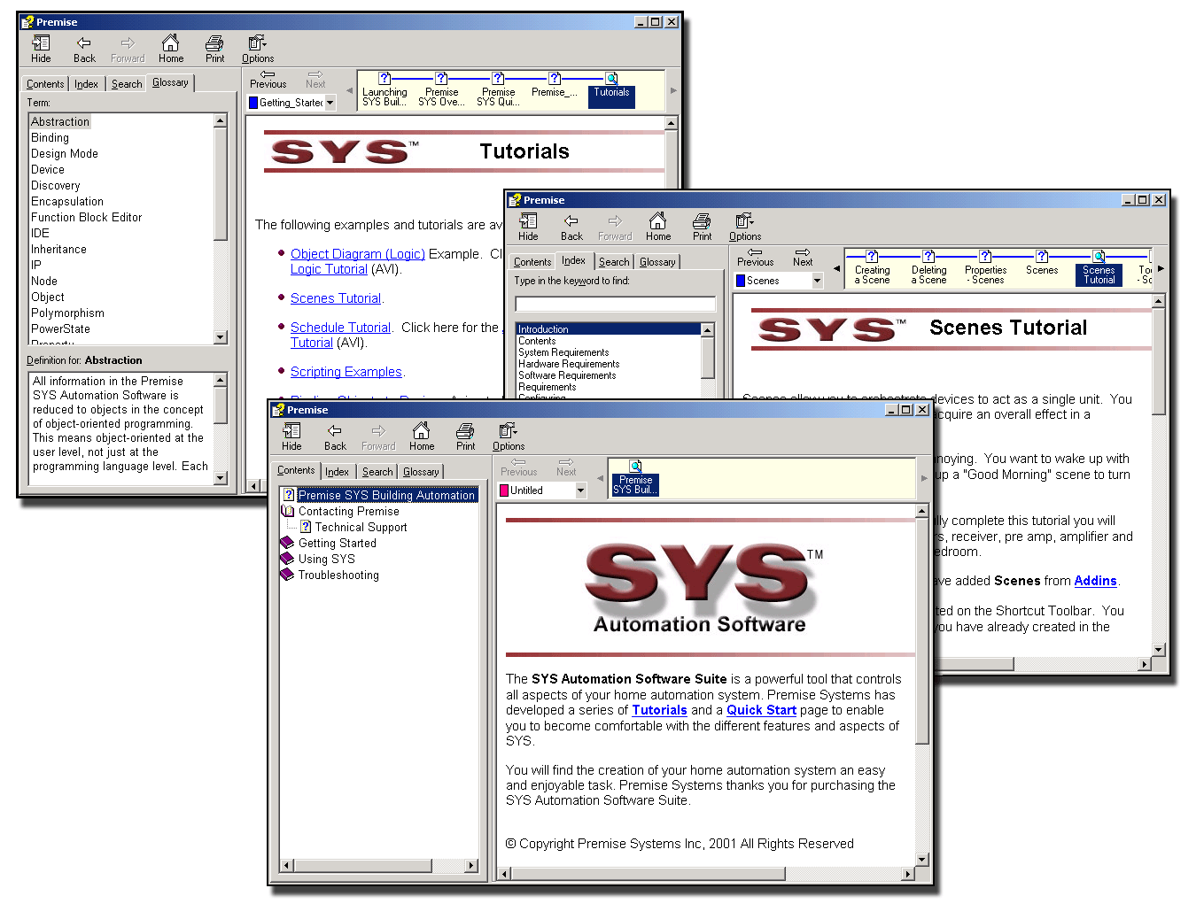Follow the Addins link in Scenes Tutorial
The height and width of the screenshot is (919, 1204).
pos(1095,581)
